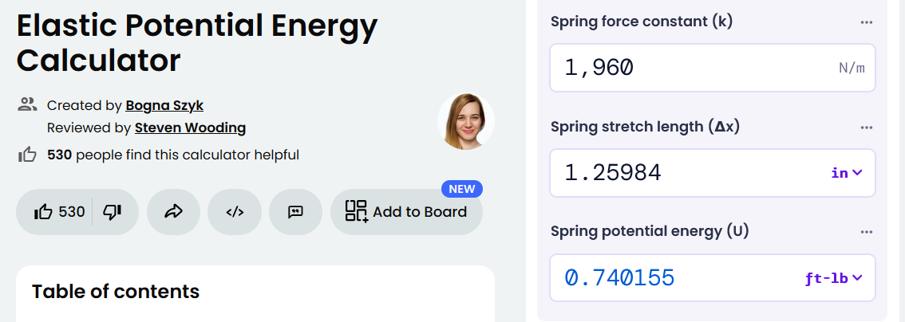Screen dimensions: 905x322
Task: Click the Add to Board button
Action: click(406, 212)
